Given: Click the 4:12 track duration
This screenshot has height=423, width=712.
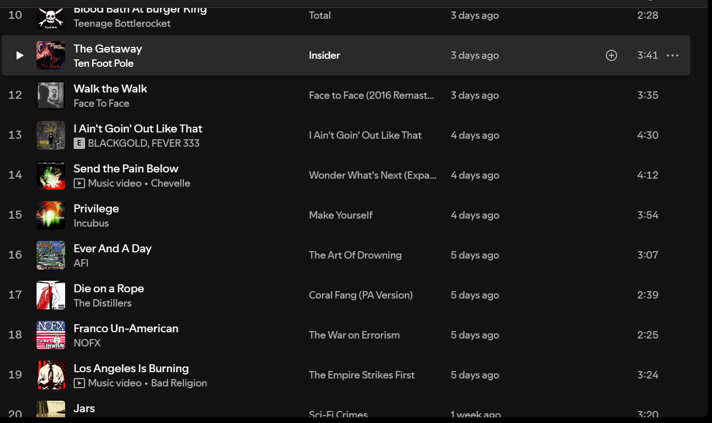Looking at the screenshot, I should [647, 175].
